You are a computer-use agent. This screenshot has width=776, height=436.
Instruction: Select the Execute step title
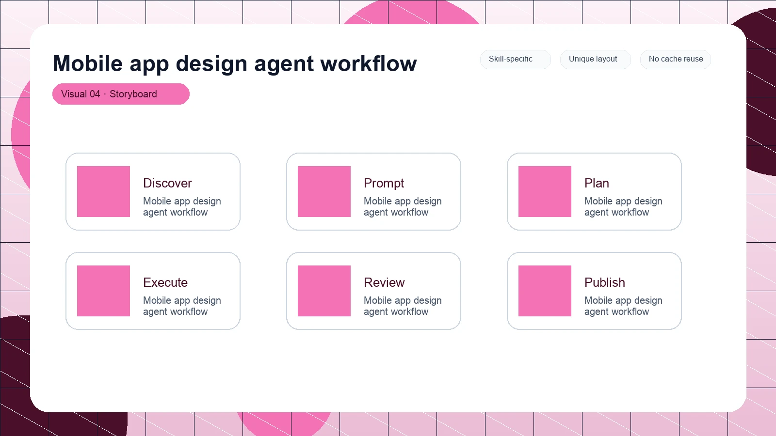(x=165, y=282)
